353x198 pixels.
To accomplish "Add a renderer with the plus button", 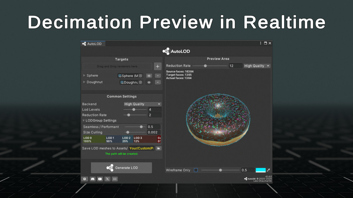I will (x=157, y=66).
